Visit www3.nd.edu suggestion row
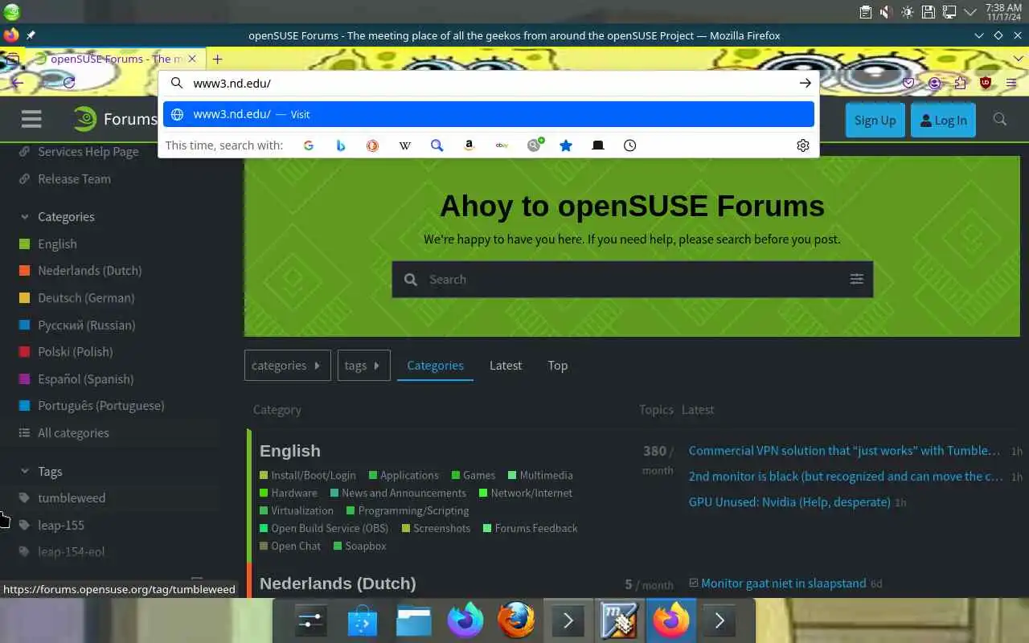Image resolution: width=1029 pixels, height=643 pixels. click(489, 114)
